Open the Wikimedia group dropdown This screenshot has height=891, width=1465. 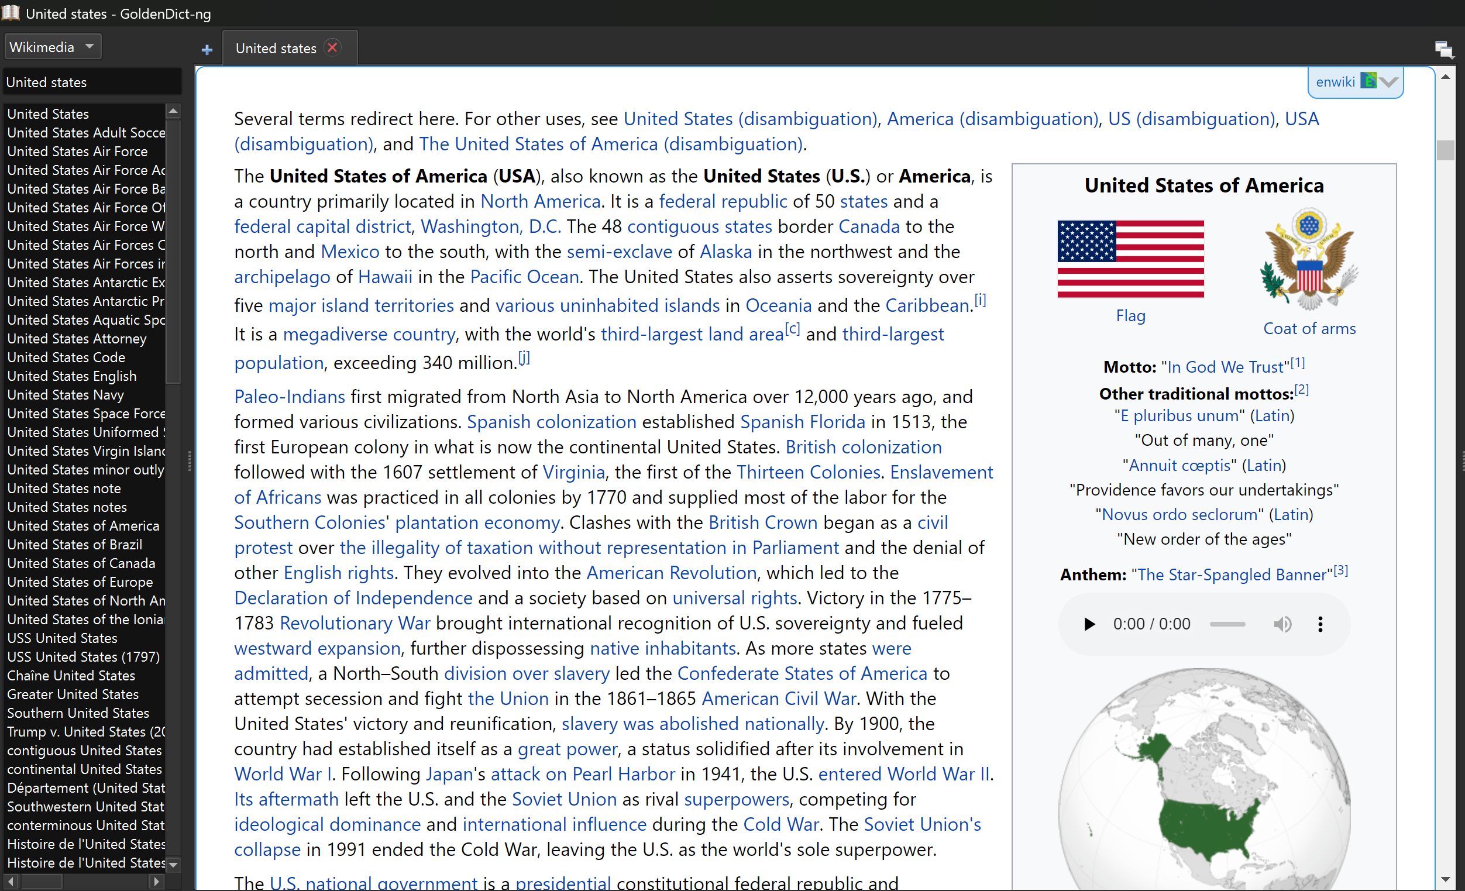click(52, 47)
